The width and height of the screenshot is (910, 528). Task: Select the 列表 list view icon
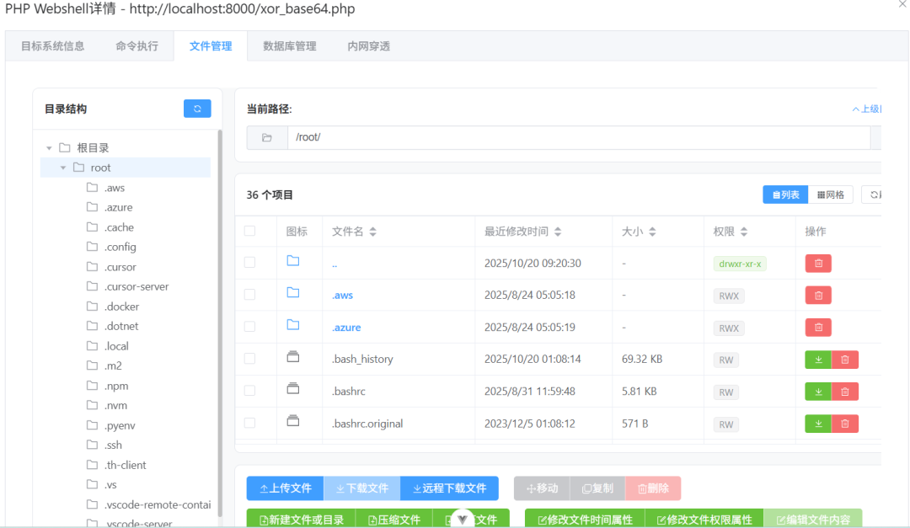pos(784,194)
